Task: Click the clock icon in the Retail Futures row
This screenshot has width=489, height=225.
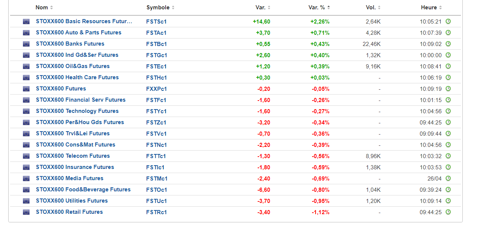Action: coord(448,212)
